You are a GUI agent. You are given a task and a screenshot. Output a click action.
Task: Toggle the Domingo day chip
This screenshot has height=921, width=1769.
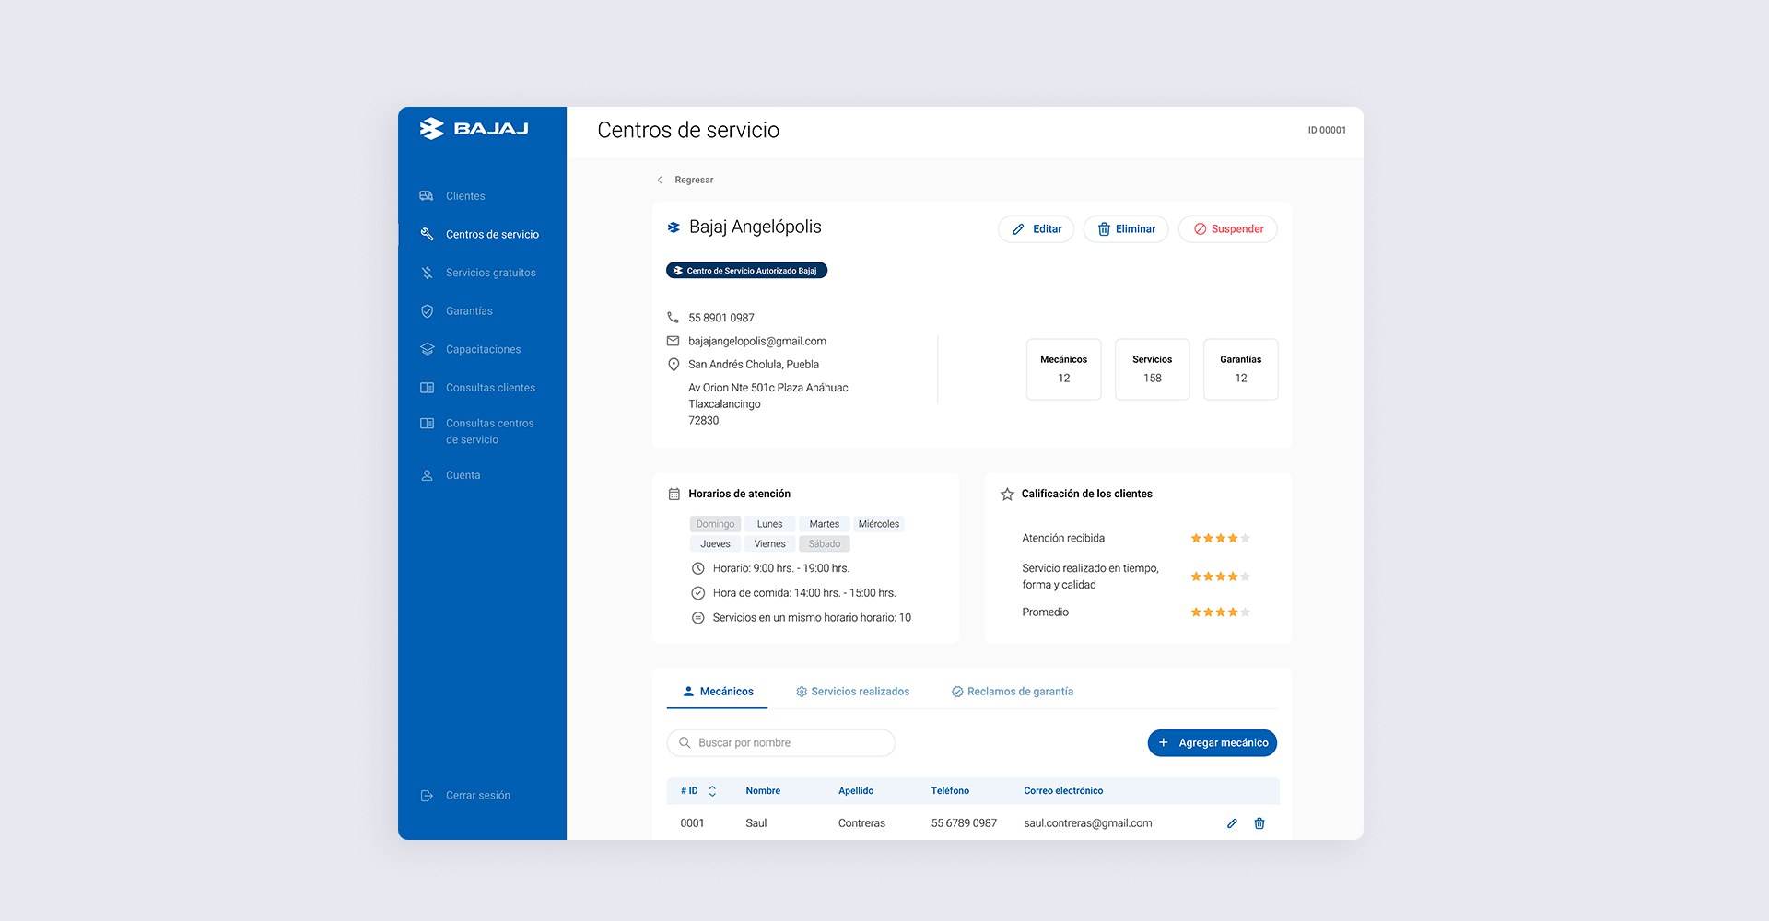[x=715, y=524]
